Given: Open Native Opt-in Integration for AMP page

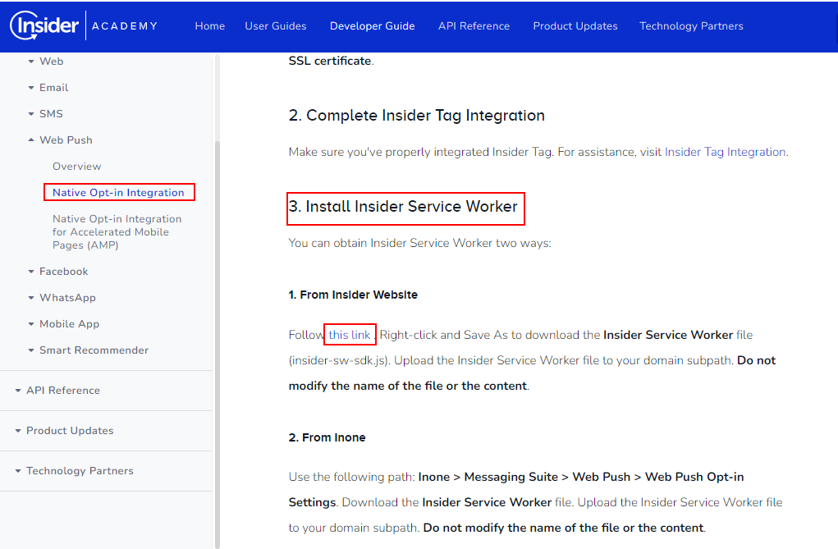Looking at the screenshot, I should (x=117, y=232).
